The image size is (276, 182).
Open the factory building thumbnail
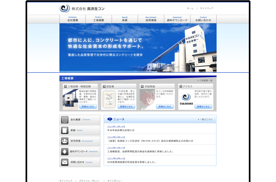click(70, 99)
